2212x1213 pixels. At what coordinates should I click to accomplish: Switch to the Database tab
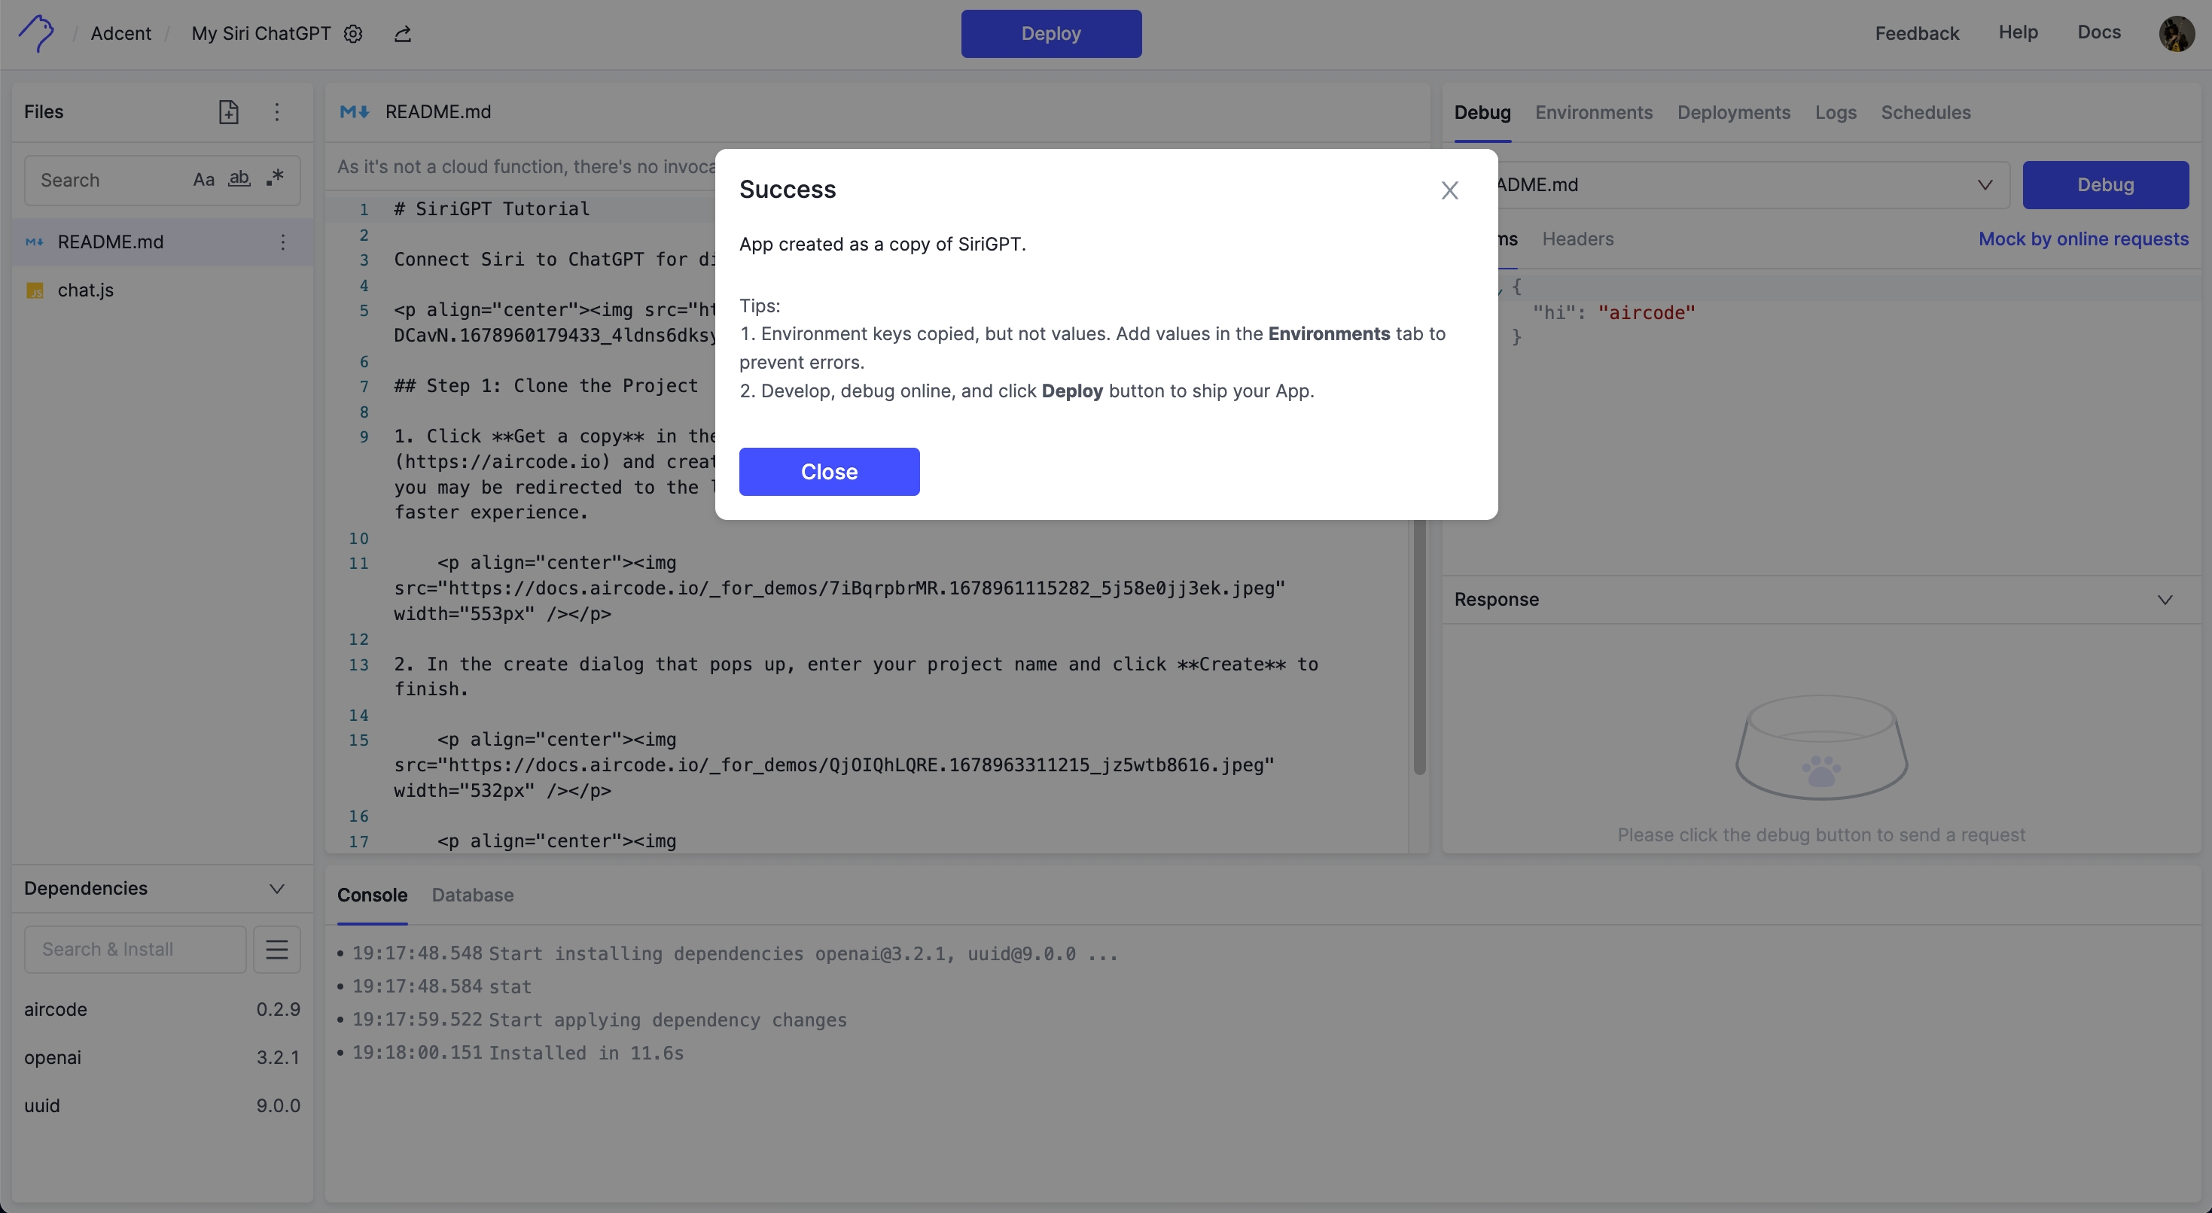tap(472, 895)
